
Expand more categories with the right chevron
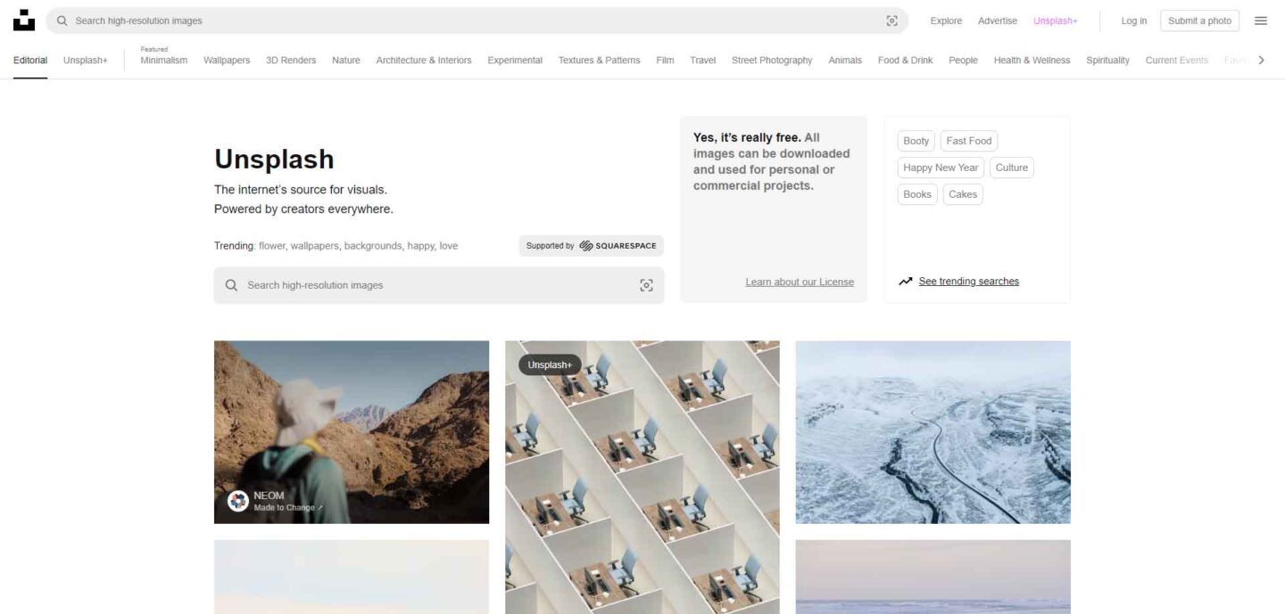(1261, 60)
